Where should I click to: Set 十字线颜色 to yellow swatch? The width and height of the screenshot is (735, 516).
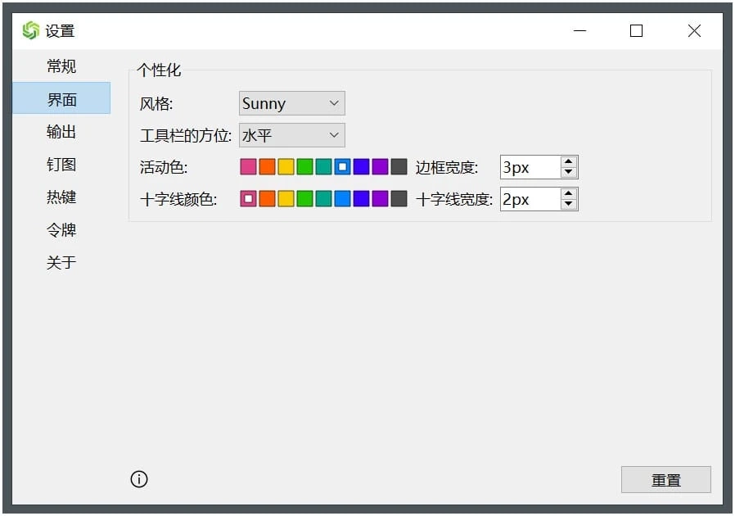(286, 199)
